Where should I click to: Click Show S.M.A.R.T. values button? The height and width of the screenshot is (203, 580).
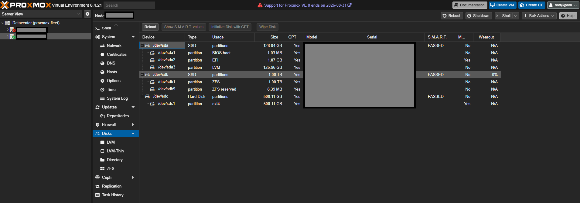click(184, 27)
